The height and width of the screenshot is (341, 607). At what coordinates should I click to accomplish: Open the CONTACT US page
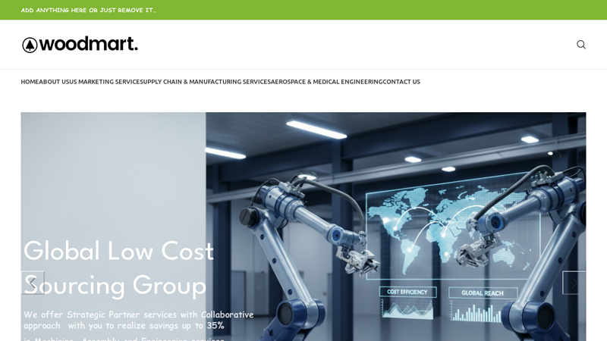point(401,82)
